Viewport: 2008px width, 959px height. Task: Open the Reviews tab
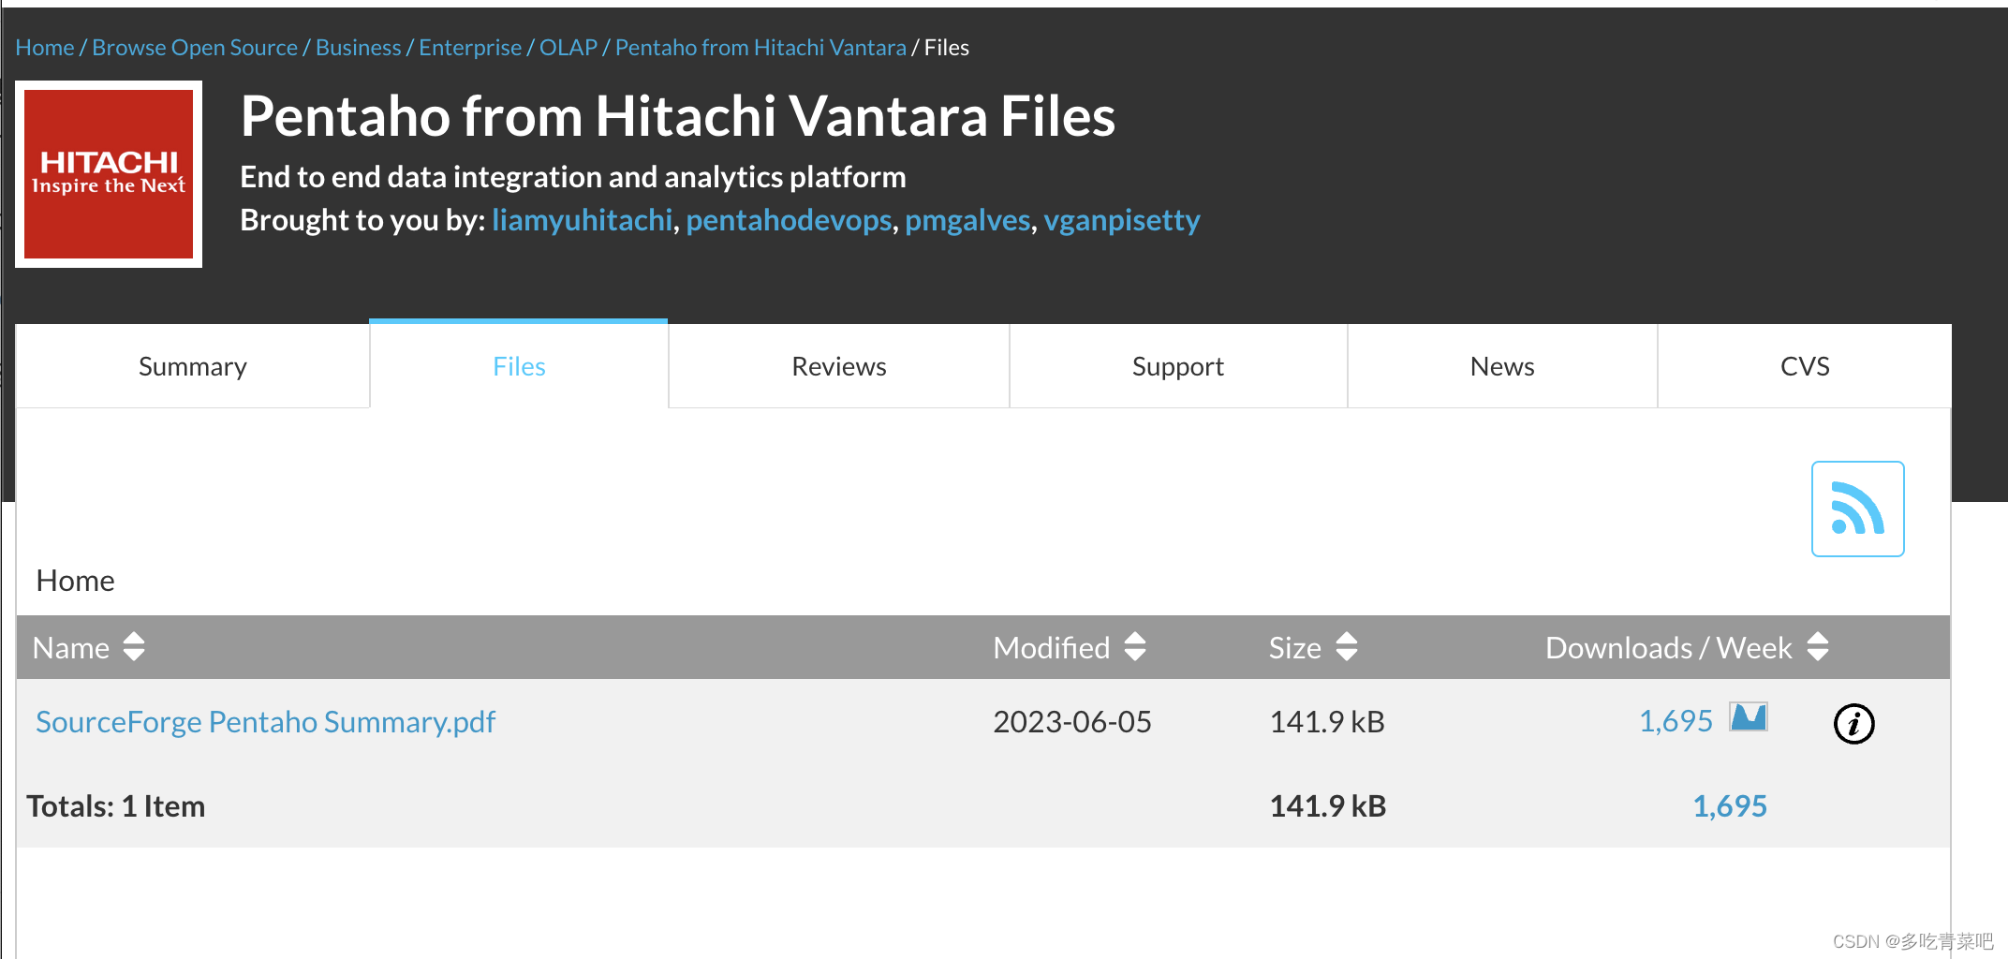coord(839,366)
